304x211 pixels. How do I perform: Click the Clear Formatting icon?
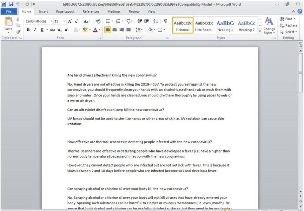98,21
